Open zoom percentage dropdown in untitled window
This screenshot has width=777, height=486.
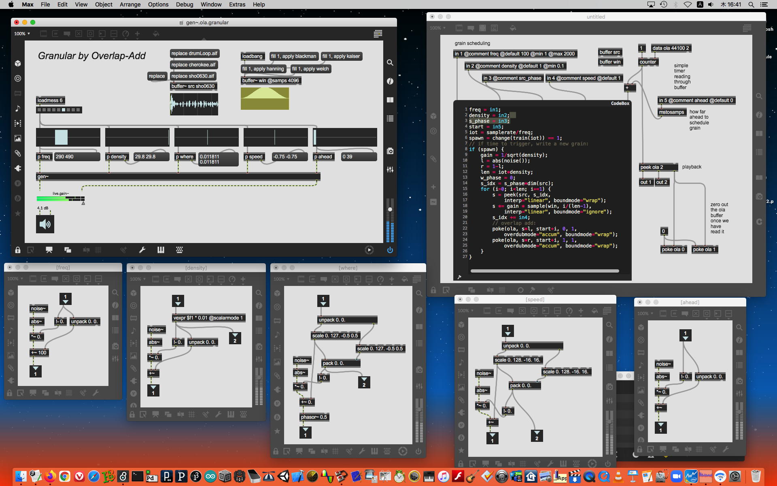(437, 28)
